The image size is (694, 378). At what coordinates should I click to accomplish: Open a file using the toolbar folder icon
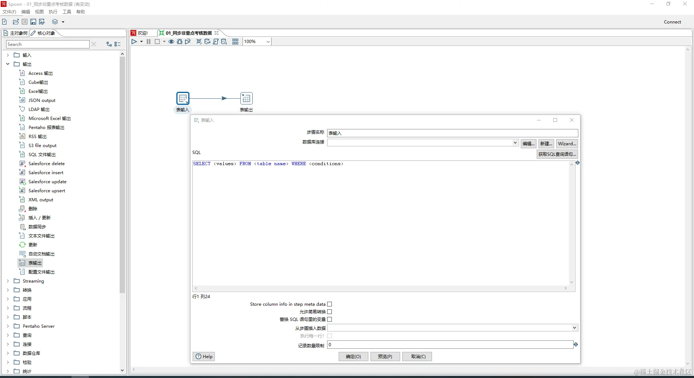[x=16, y=22]
